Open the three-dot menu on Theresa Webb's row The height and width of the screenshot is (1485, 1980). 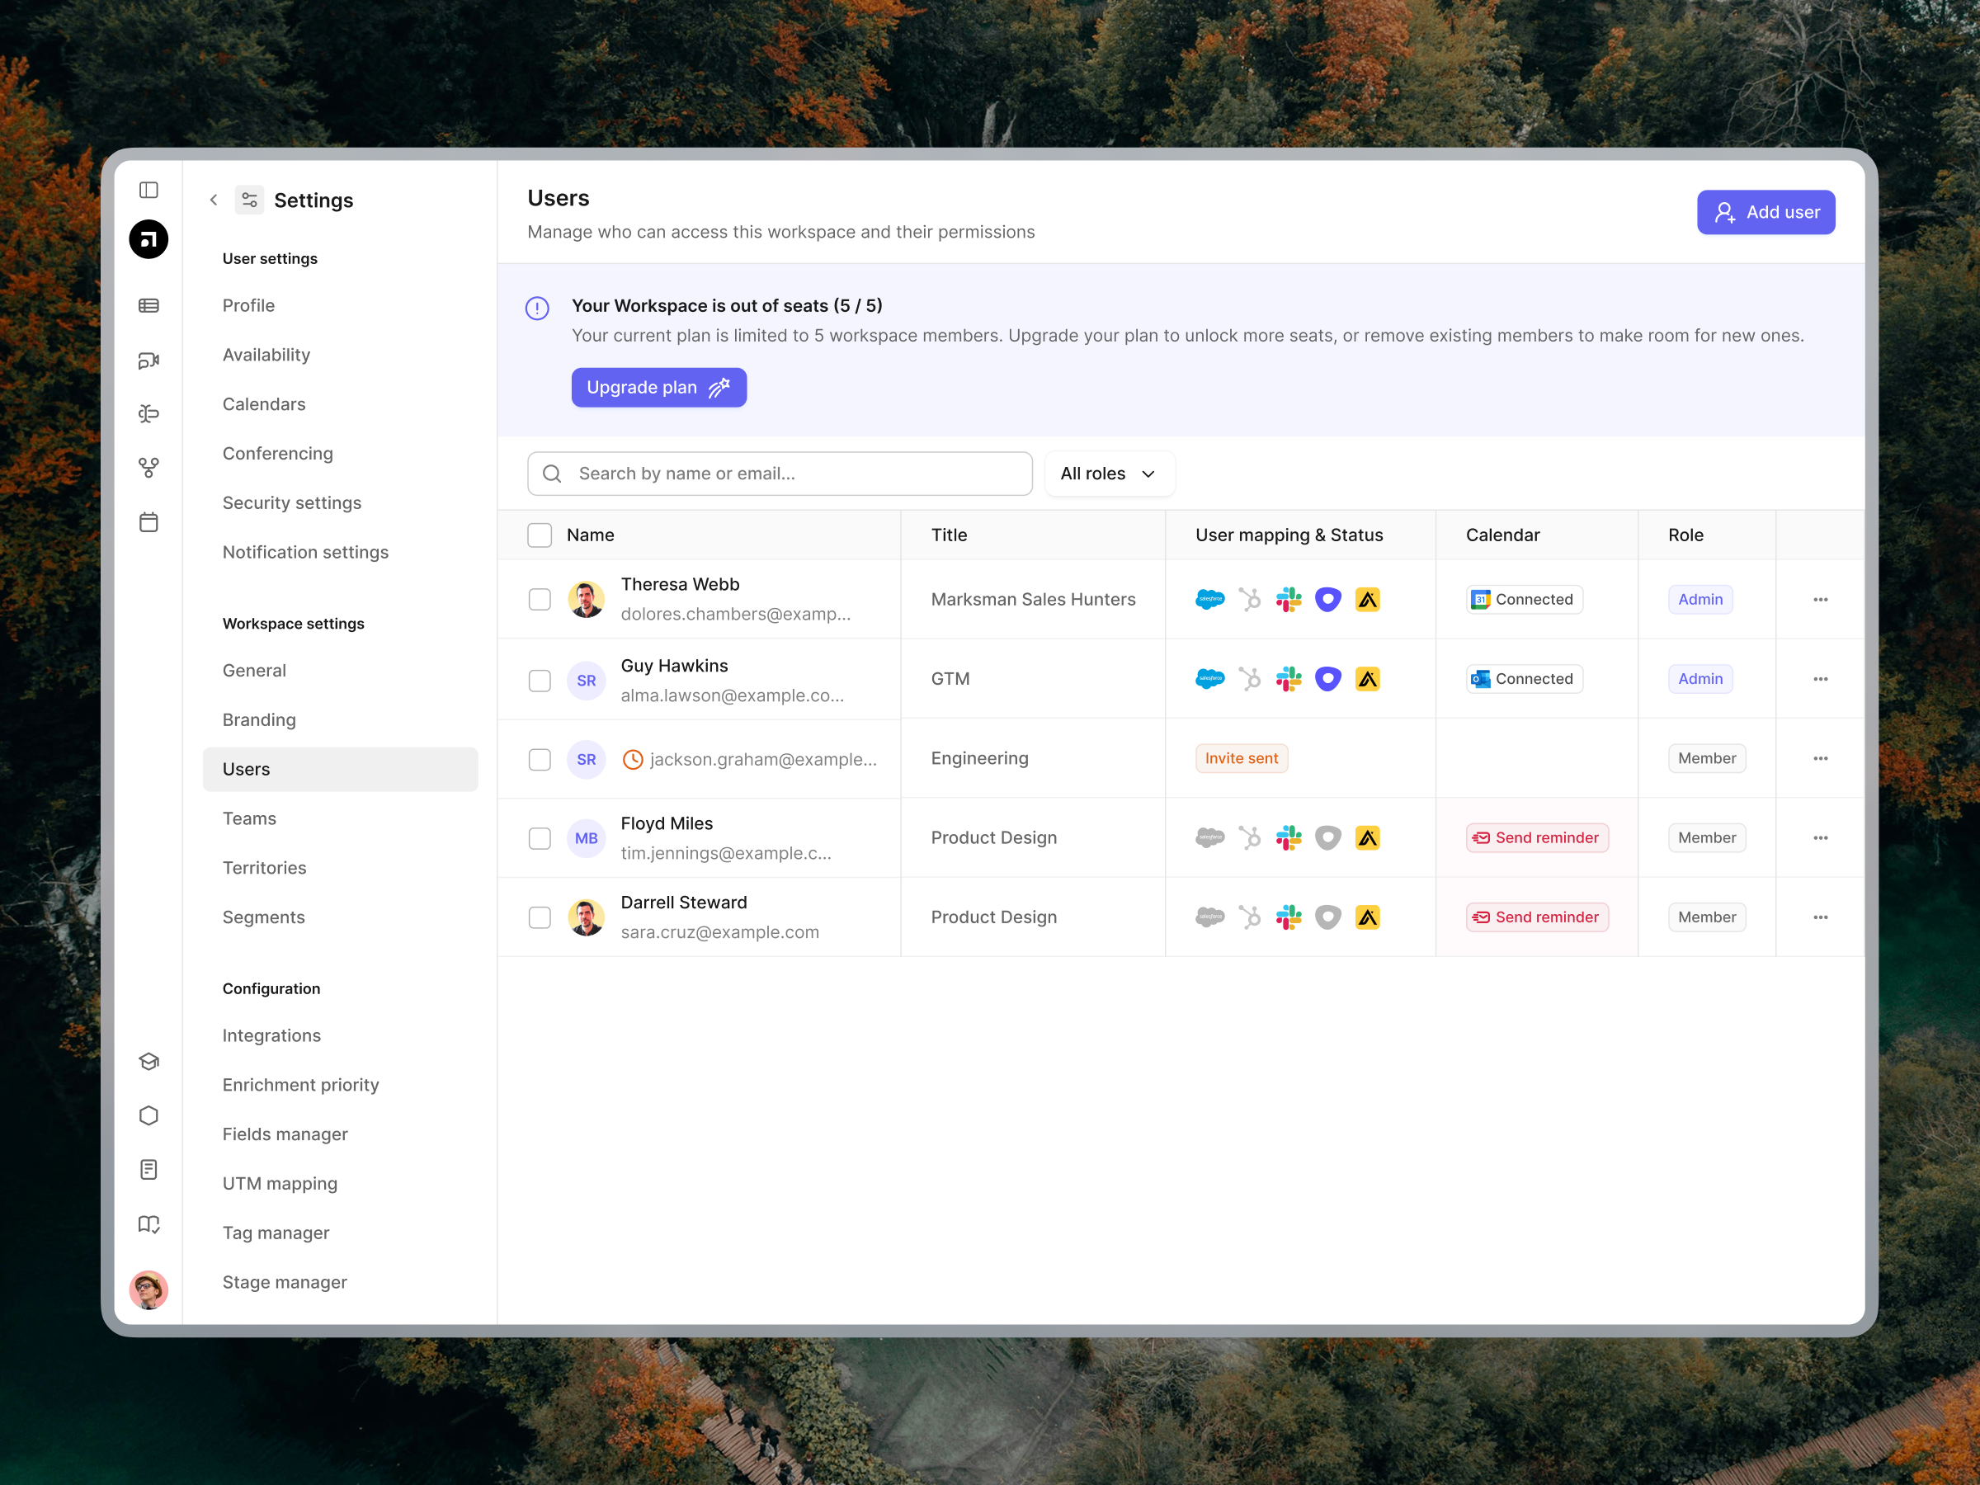pyautogui.click(x=1820, y=599)
